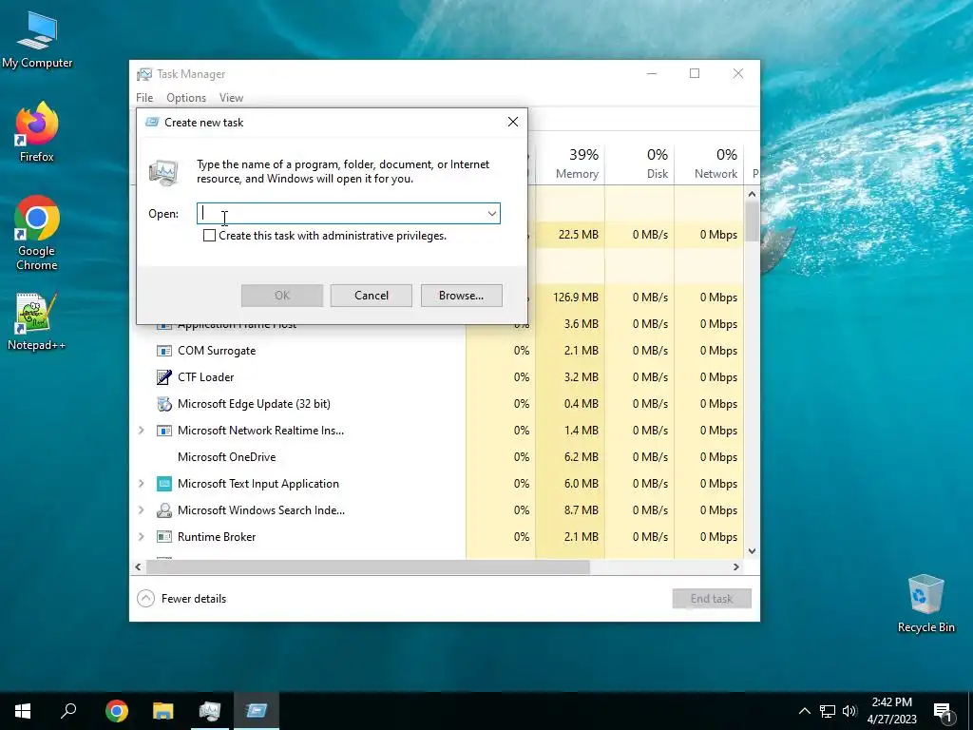
Task: Open the Options menu in Task Manager
Action: (186, 98)
